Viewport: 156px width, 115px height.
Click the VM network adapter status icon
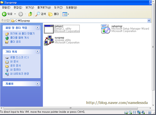click(x=139, y=112)
